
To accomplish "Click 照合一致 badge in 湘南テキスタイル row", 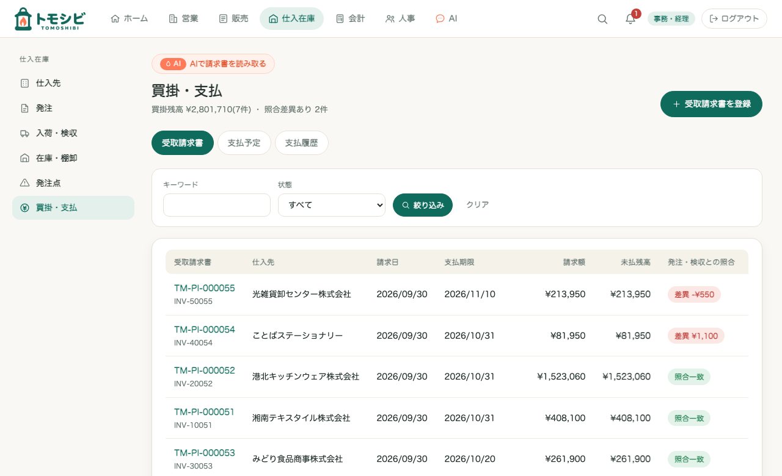I will [x=689, y=418].
